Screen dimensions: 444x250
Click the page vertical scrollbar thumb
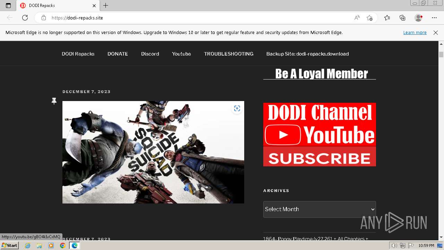[441, 55]
